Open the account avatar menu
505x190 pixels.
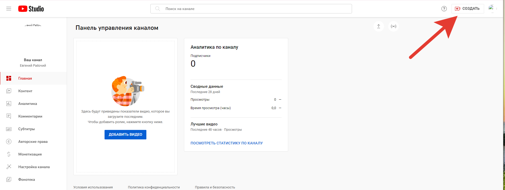coord(492,8)
